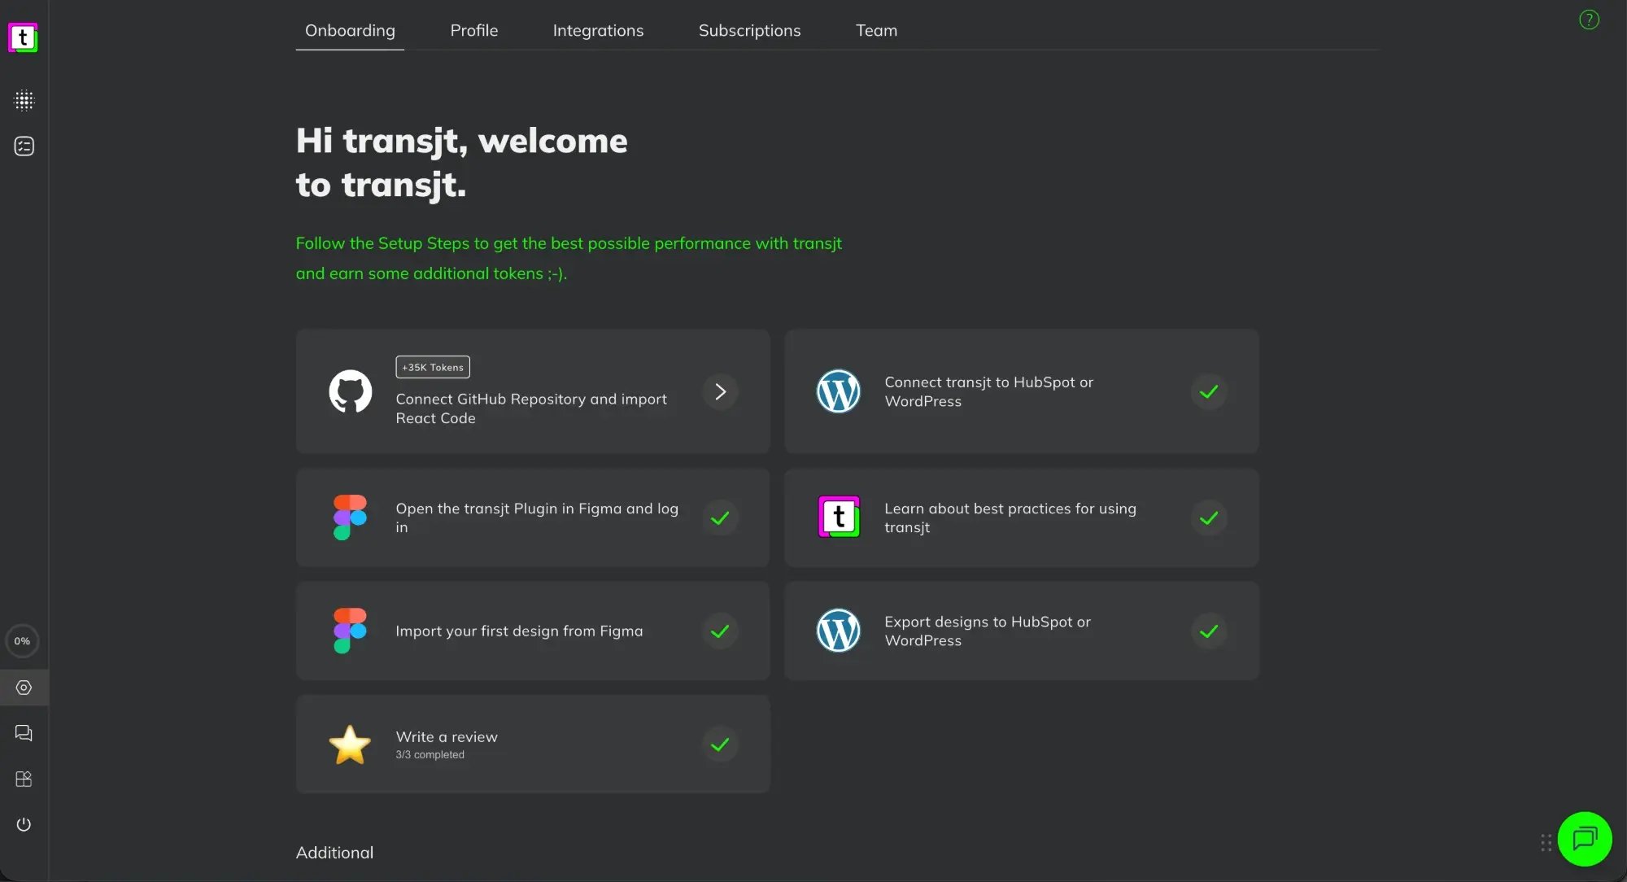Click Learn about best practices text
Viewport: 1627px width, 882px height.
click(x=1010, y=517)
